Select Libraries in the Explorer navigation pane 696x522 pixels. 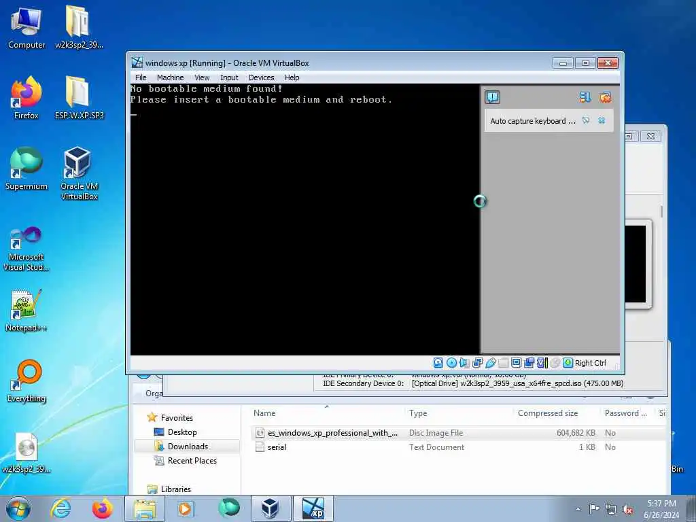pyautogui.click(x=176, y=489)
